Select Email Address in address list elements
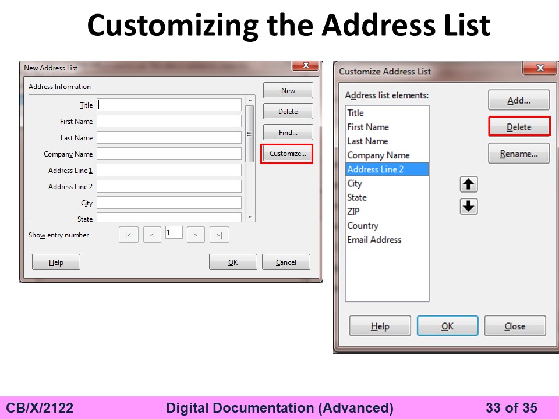559x419 pixels. tap(387, 240)
